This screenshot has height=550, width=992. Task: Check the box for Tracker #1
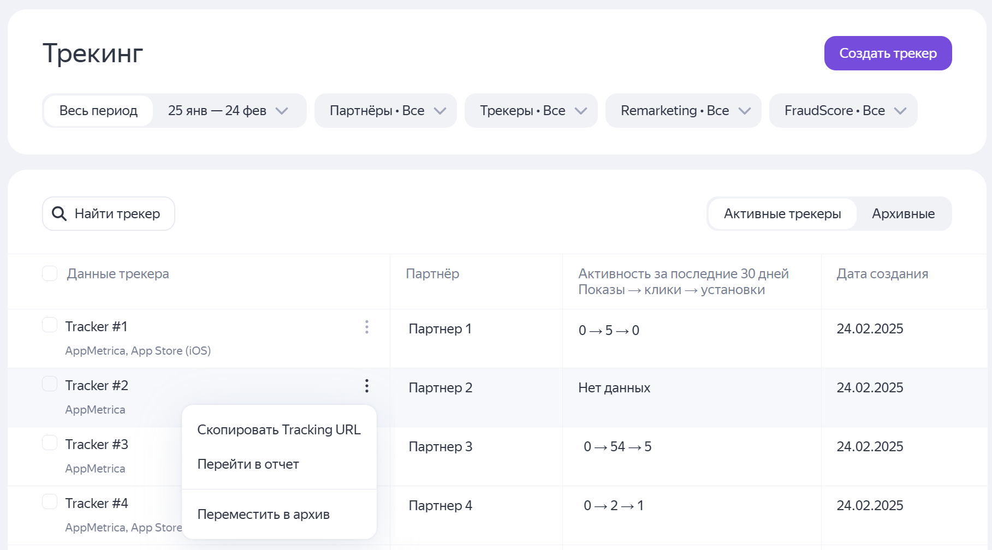(x=50, y=325)
